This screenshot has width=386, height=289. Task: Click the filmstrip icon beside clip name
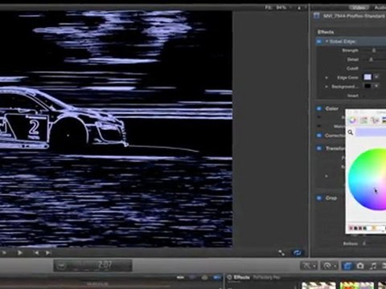pos(317,16)
